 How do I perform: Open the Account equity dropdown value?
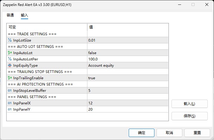[128, 65]
